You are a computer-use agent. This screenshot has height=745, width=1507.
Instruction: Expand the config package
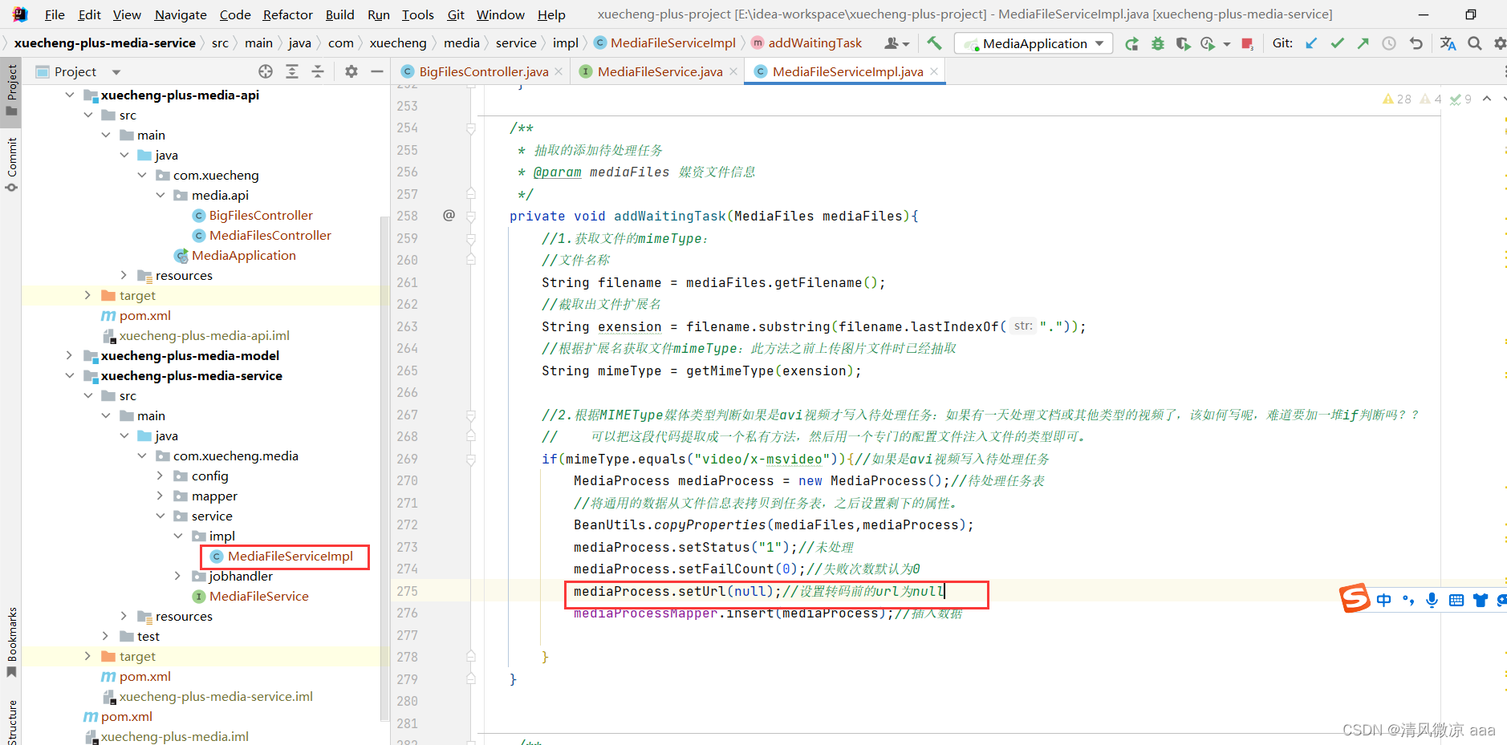click(160, 476)
